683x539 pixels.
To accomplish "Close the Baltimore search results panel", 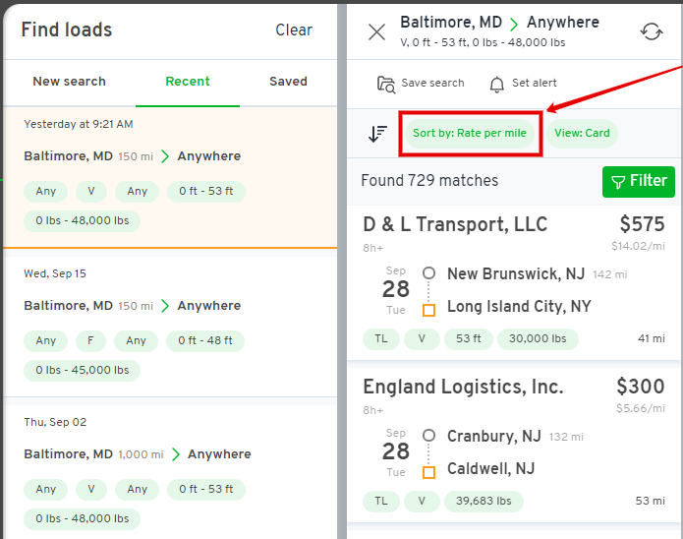I will coord(376,32).
